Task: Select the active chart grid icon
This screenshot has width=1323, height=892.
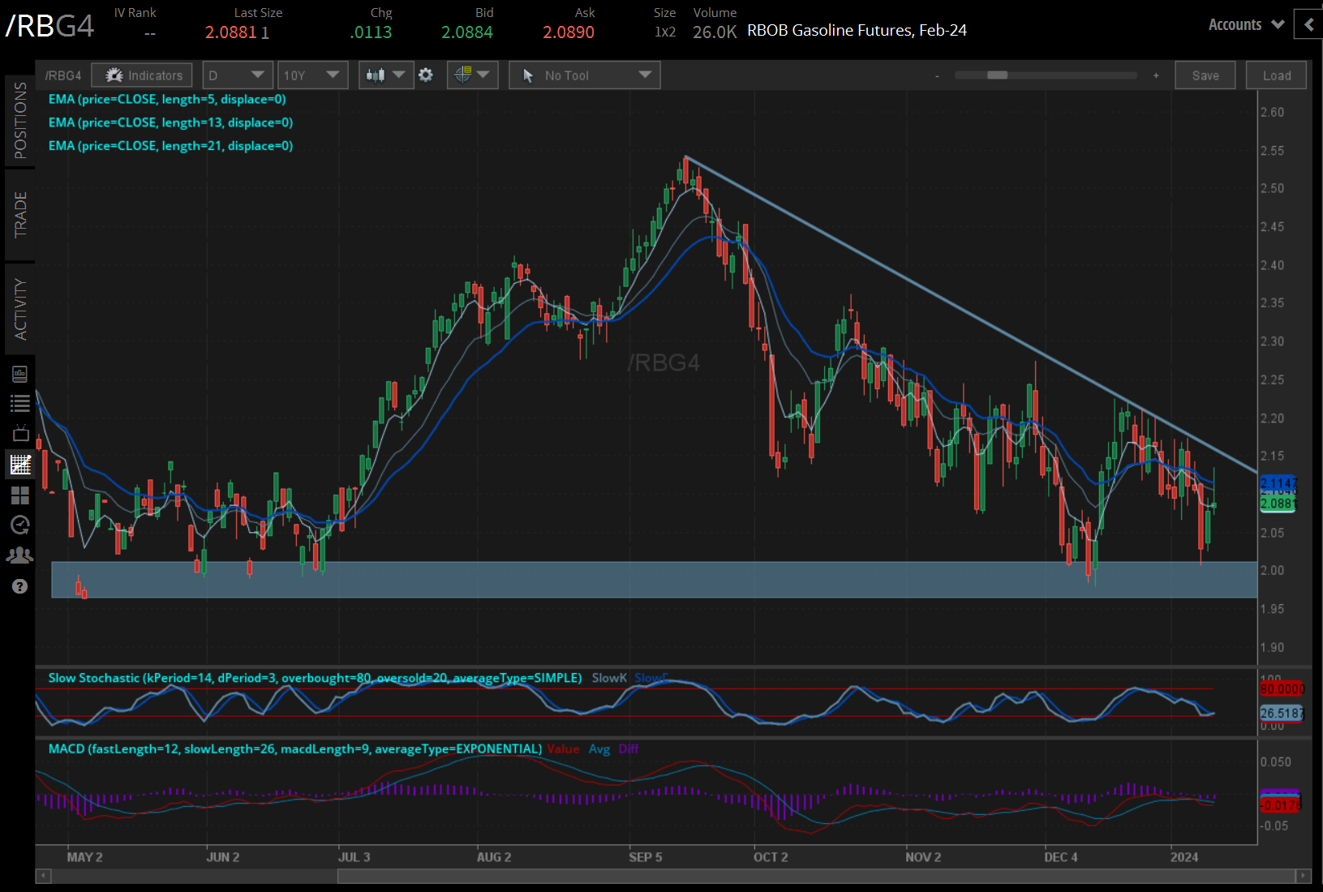Action: (x=20, y=465)
